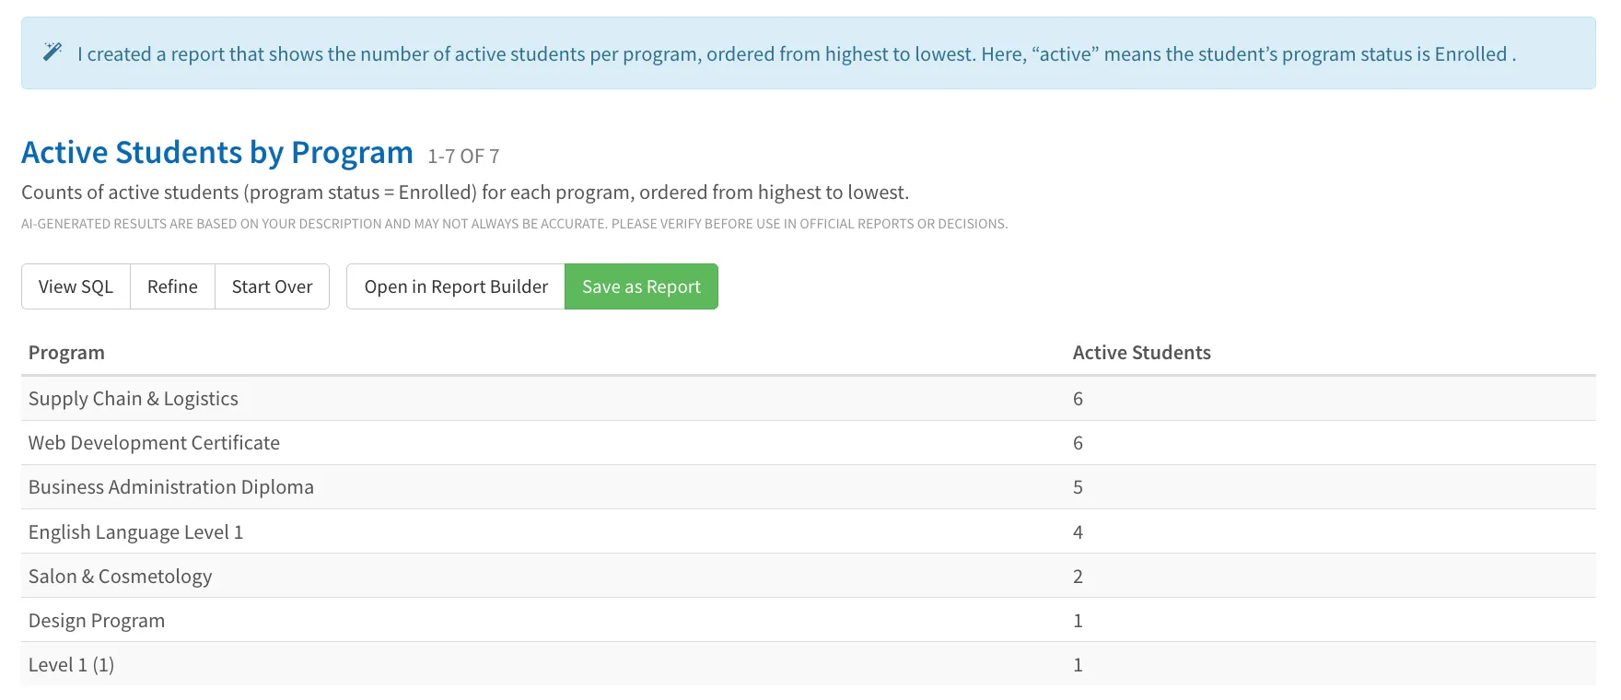
Task: Click the AI-generated results disclaimer text
Action: [x=514, y=224]
